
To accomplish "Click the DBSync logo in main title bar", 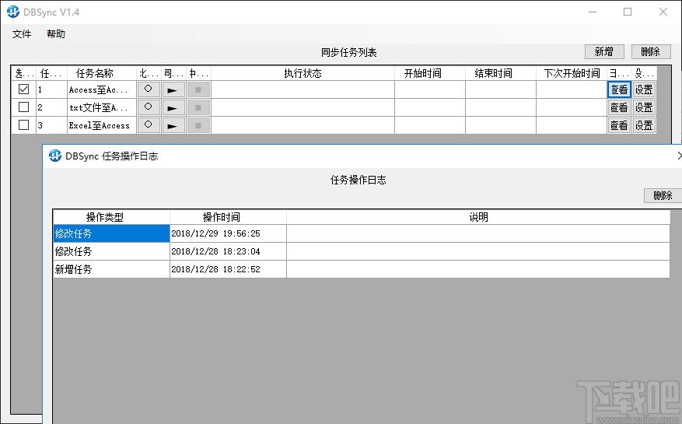I will click(13, 12).
